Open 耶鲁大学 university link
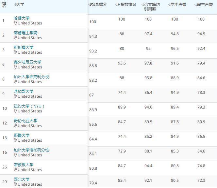Image resolution: width=217 pixels, height=188 pixels. click(22, 135)
